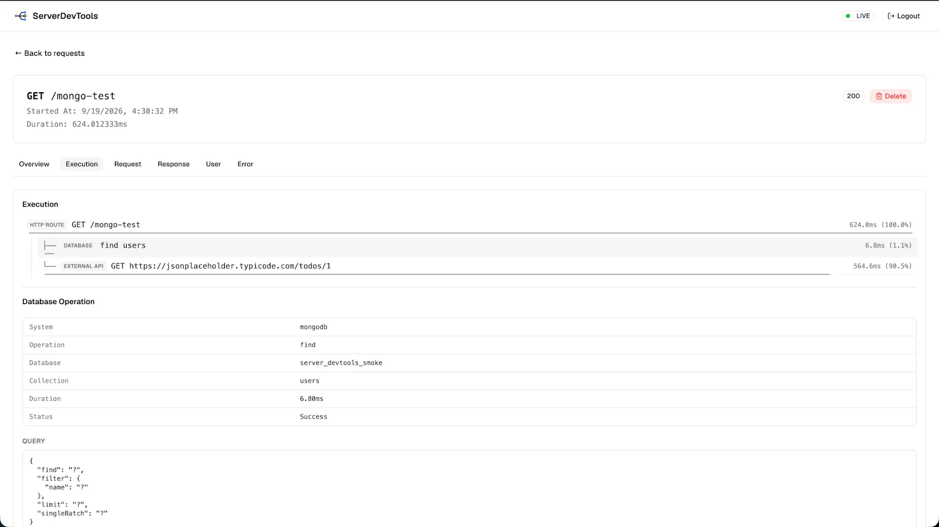Screen dimensions: 939x527
Task: Click the find Operation value
Action: point(308,345)
